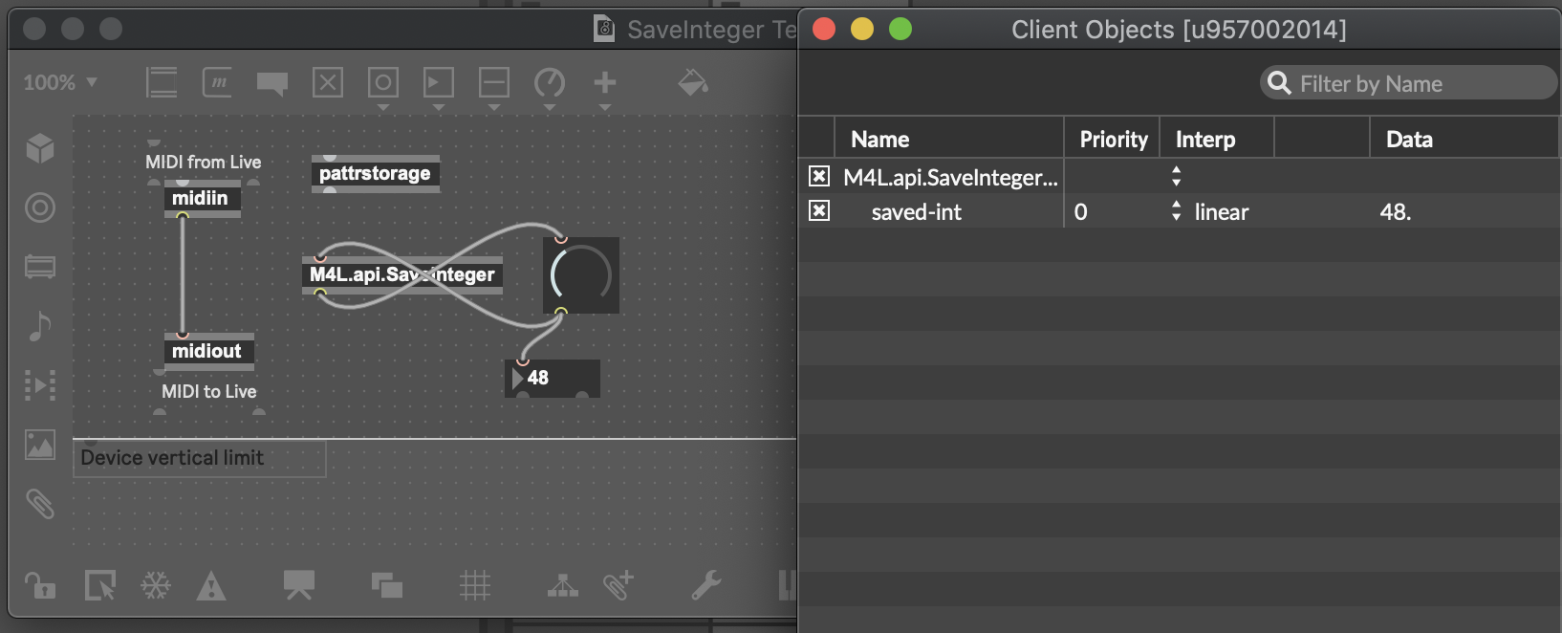Click the priority stepper in M4L.api.SaveInteger row
Viewport: 1562px width, 633px height.
click(x=1176, y=176)
